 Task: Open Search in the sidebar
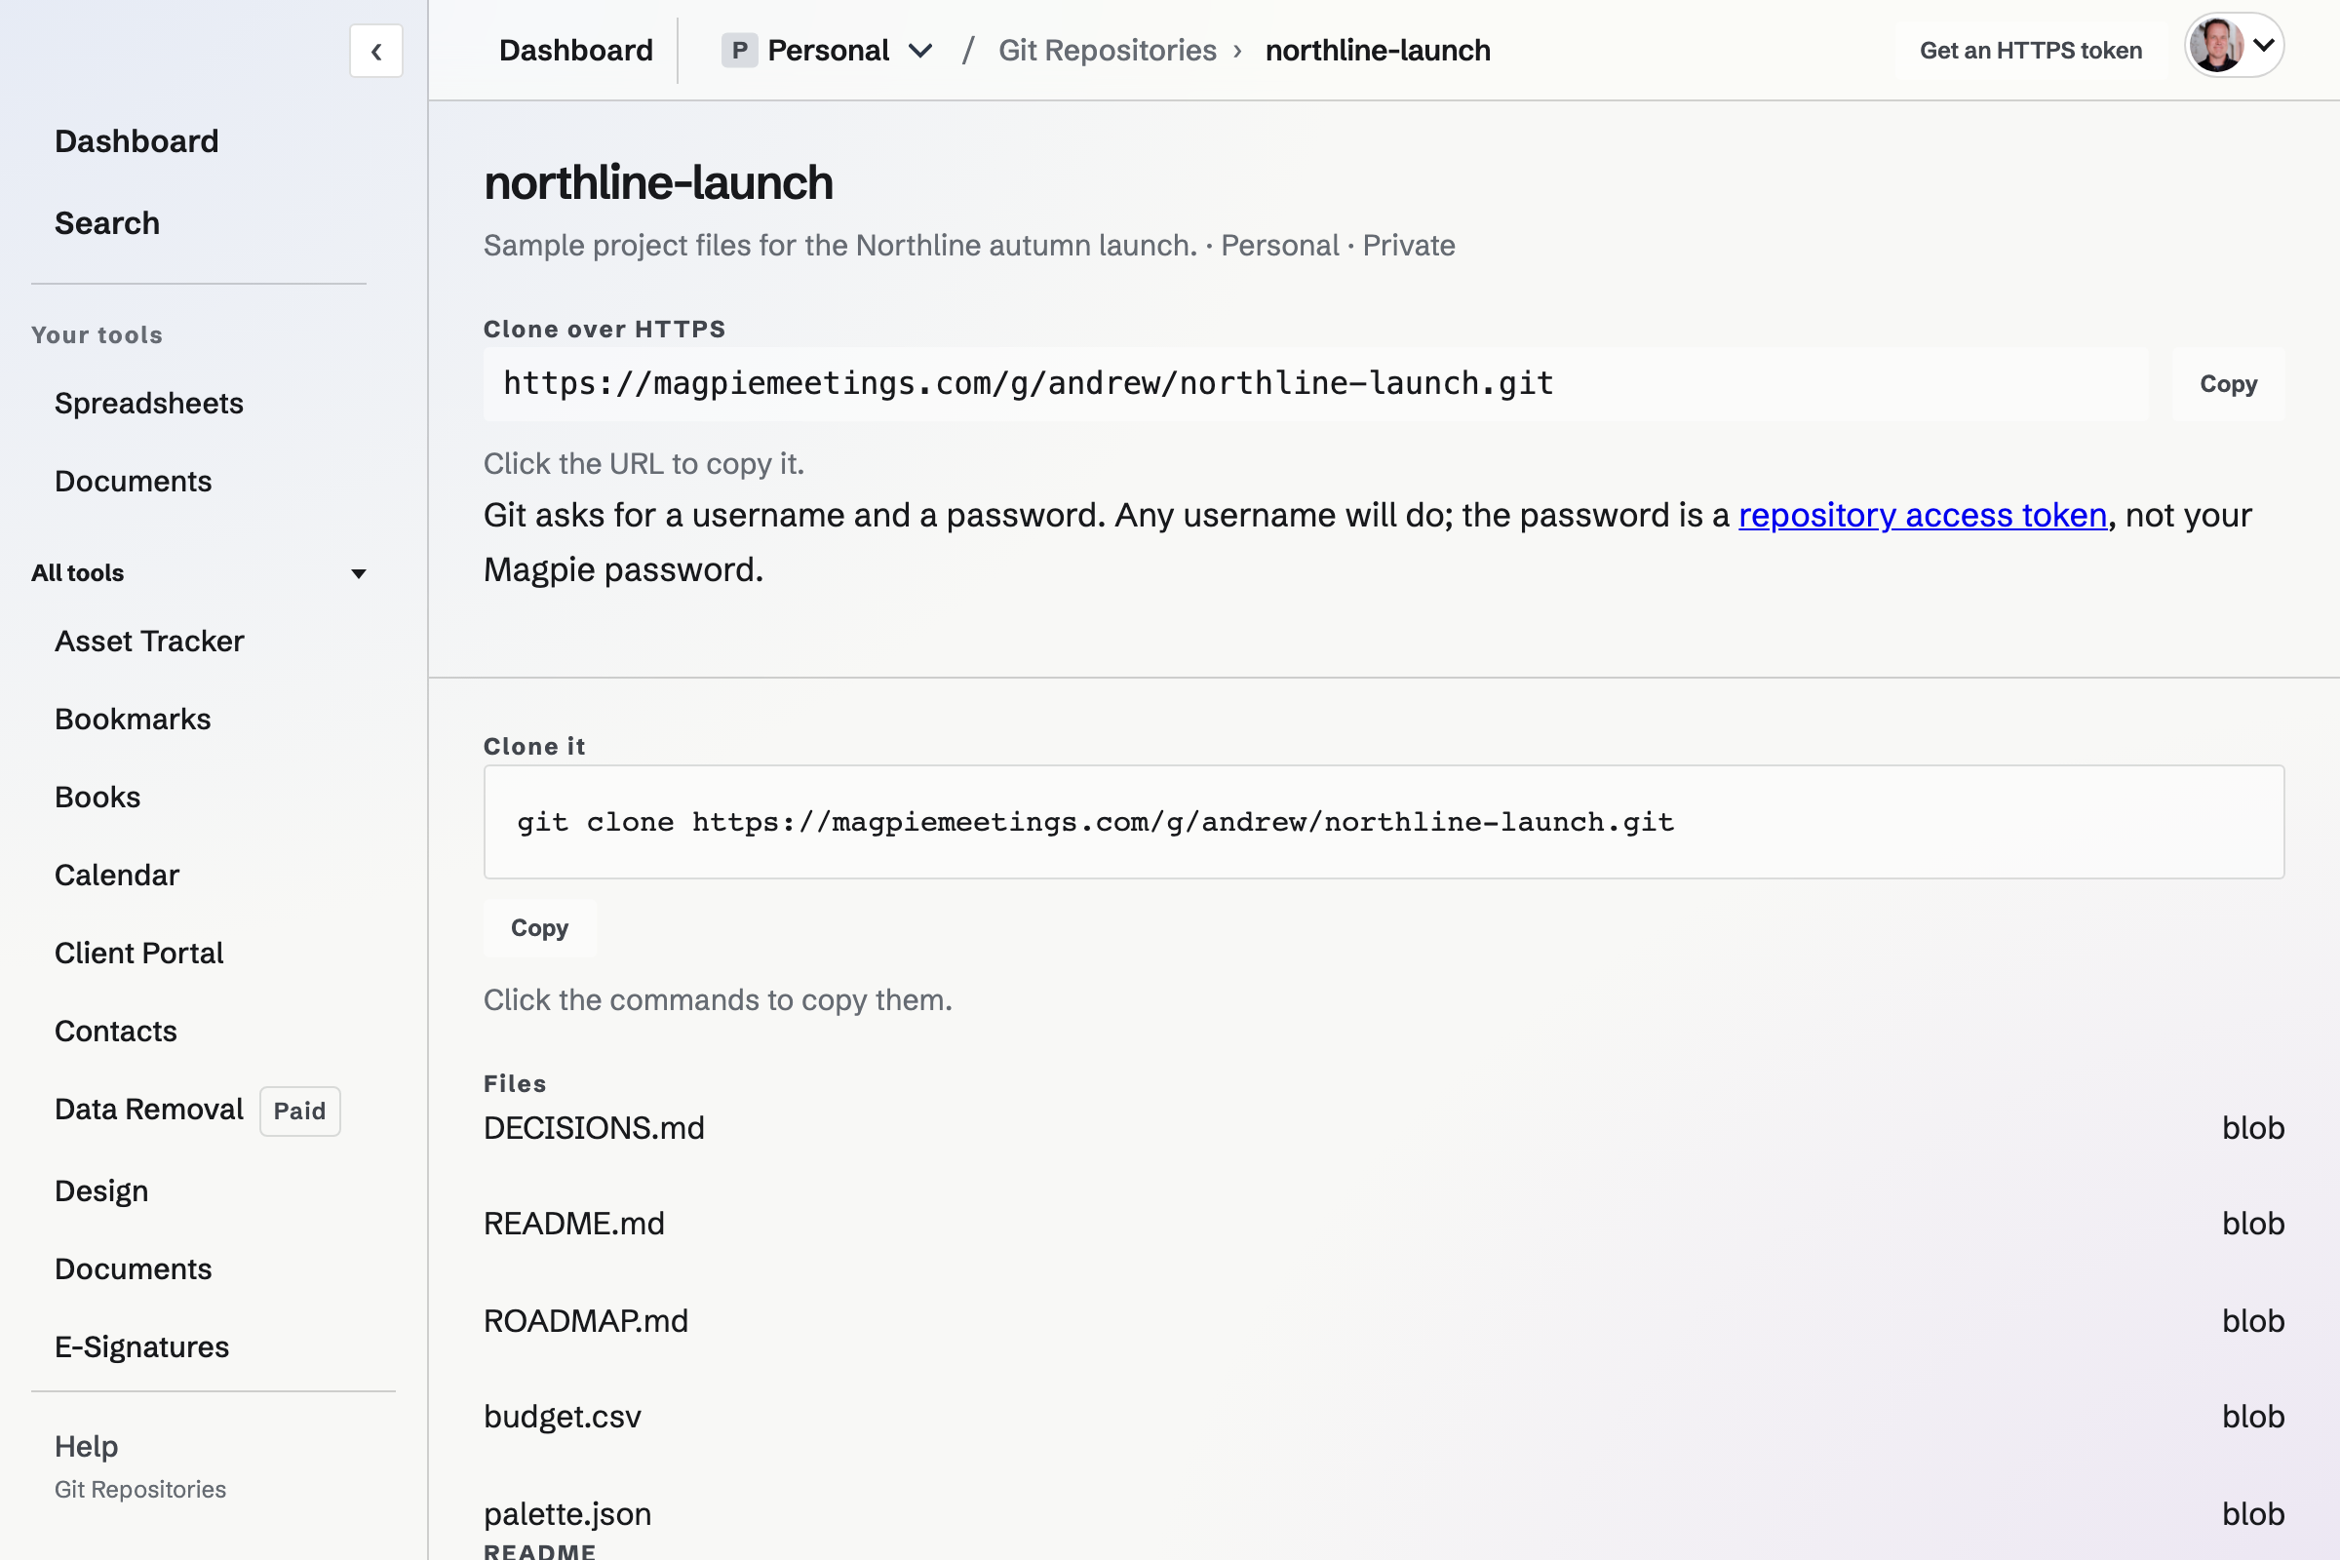point(107,224)
